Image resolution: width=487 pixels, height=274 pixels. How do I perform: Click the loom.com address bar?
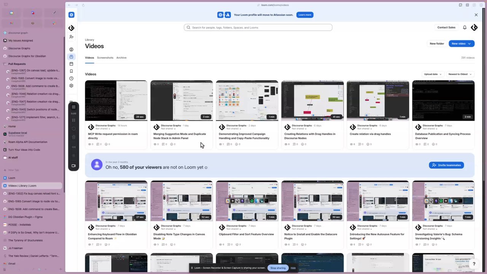coord(273,5)
